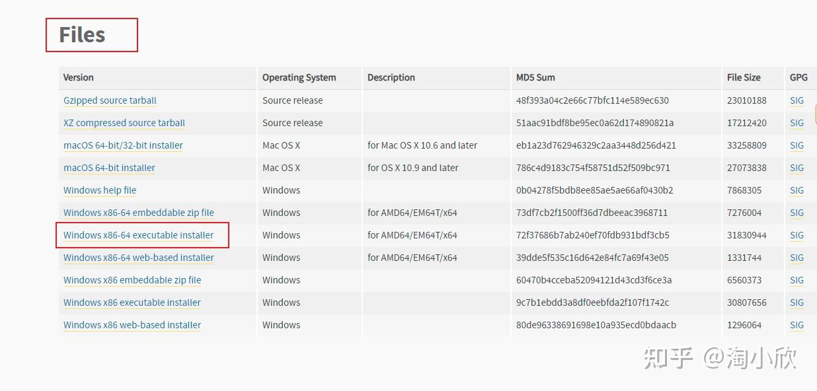Image resolution: width=817 pixels, height=391 pixels.
Task: Download the Gzipped source tarball
Action: (110, 100)
